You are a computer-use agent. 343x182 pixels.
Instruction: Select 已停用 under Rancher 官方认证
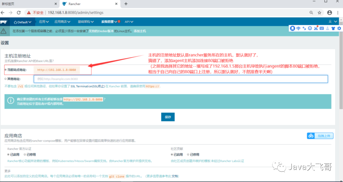[25, 154]
